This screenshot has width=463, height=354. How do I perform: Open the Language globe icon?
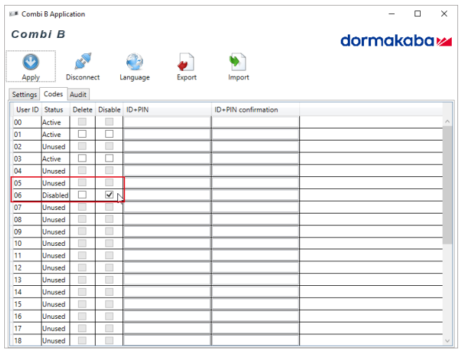[x=134, y=62]
